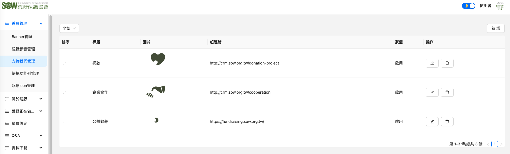510x154 pixels.
Task: Click drag handle icon of 捐款 row
Action: [64, 63]
